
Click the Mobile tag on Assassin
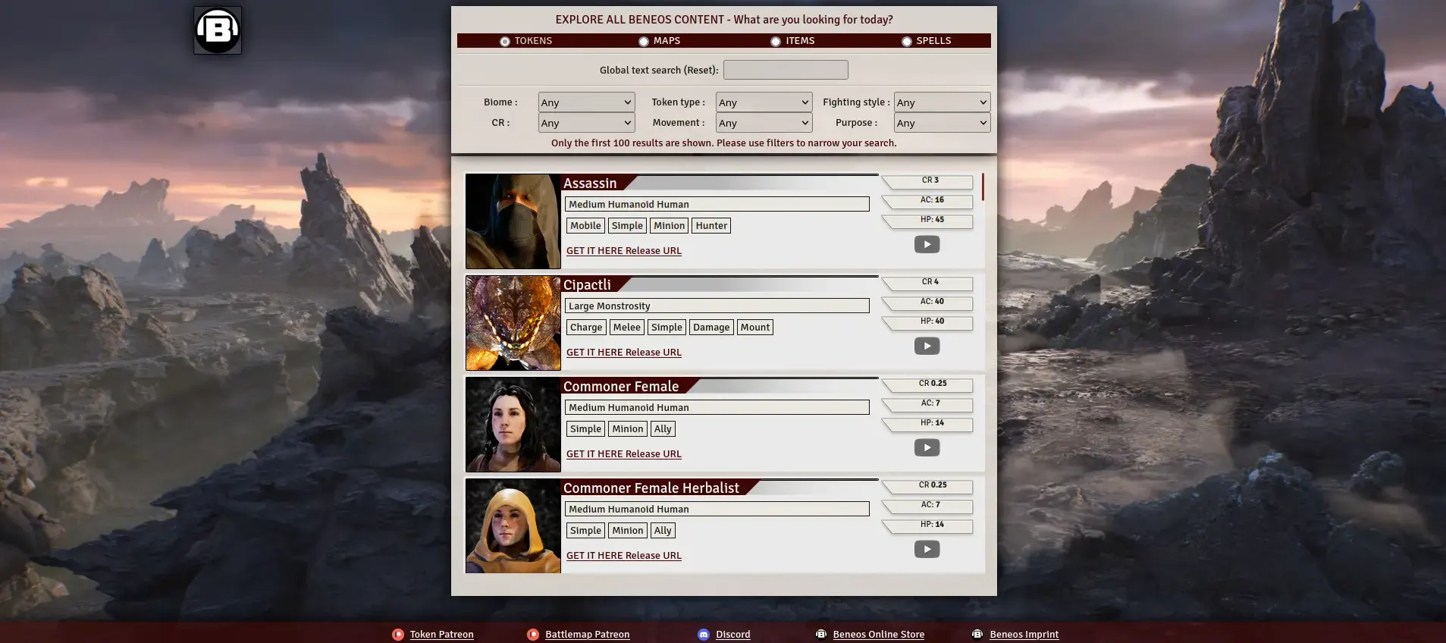pyautogui.click(x=585, y=226)
